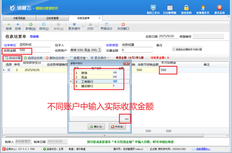Screen dimensions: 232x153
Task: Click the 自动分配 button
Action: pos(13,58)
